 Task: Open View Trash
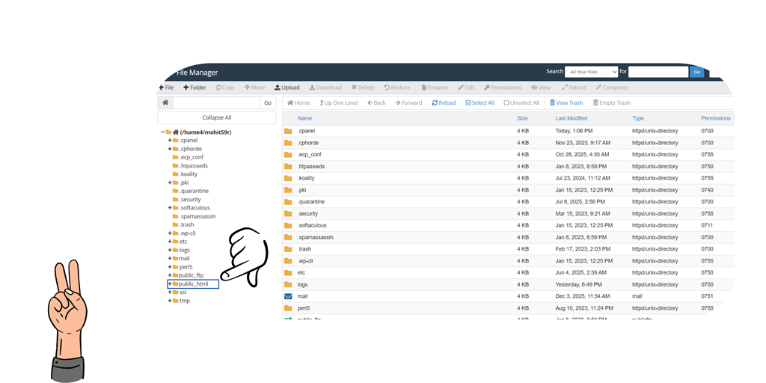[566, 102]
